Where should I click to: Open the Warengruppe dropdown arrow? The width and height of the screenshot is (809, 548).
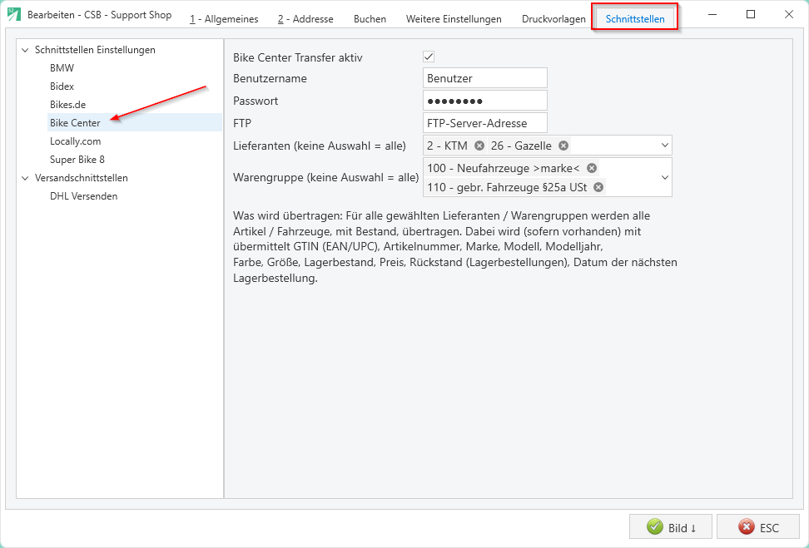(x=664, y=177)
